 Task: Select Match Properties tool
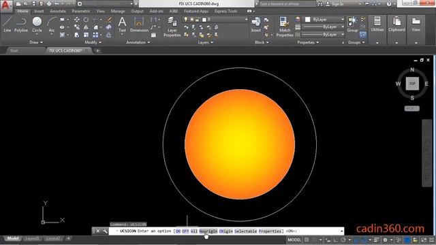click(x=285, y=27)
